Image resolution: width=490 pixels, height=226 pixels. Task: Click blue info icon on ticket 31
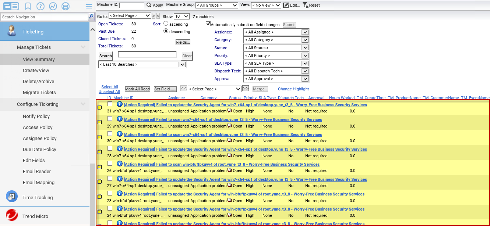119,104
